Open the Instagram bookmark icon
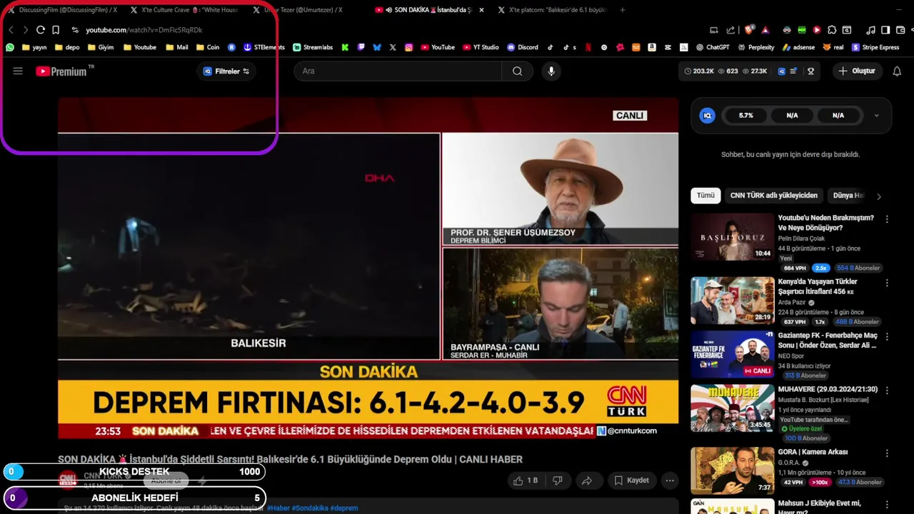This screenshot has height=514, width=914. click(x=409, y=47)
